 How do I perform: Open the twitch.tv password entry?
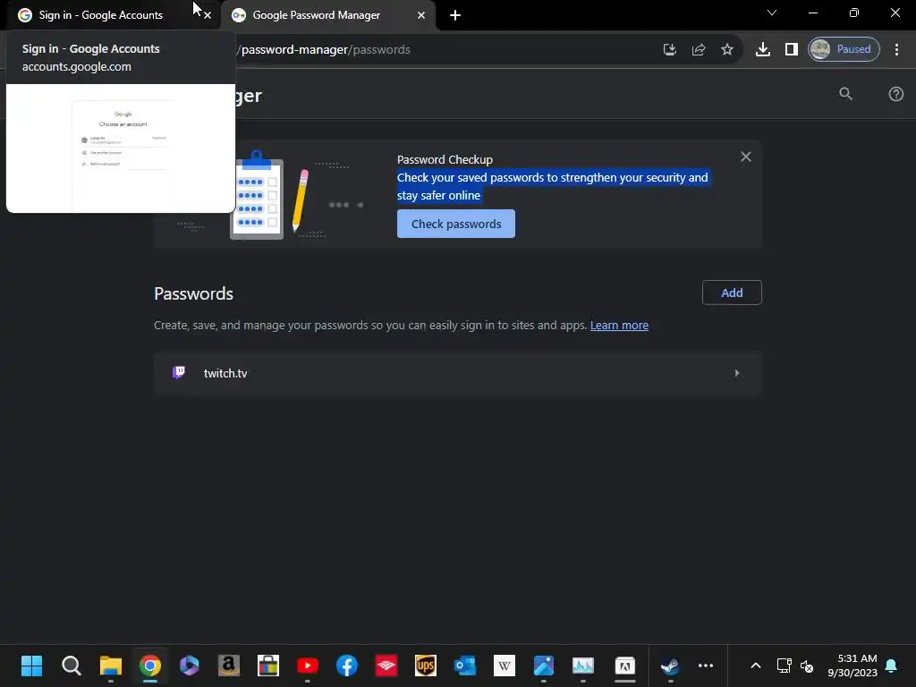[458, 373]
